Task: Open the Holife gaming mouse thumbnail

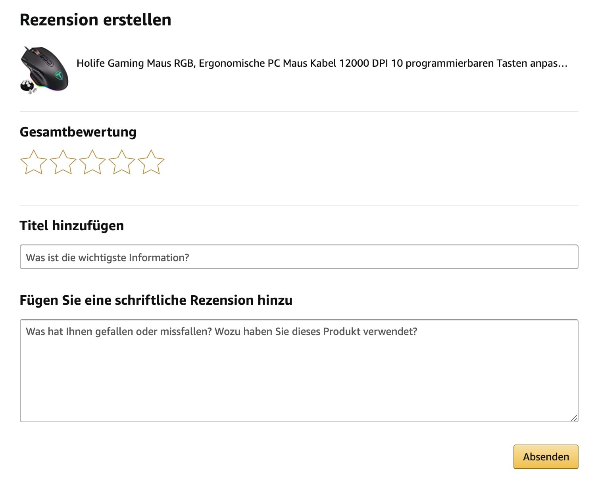Action: coord(44,70)
